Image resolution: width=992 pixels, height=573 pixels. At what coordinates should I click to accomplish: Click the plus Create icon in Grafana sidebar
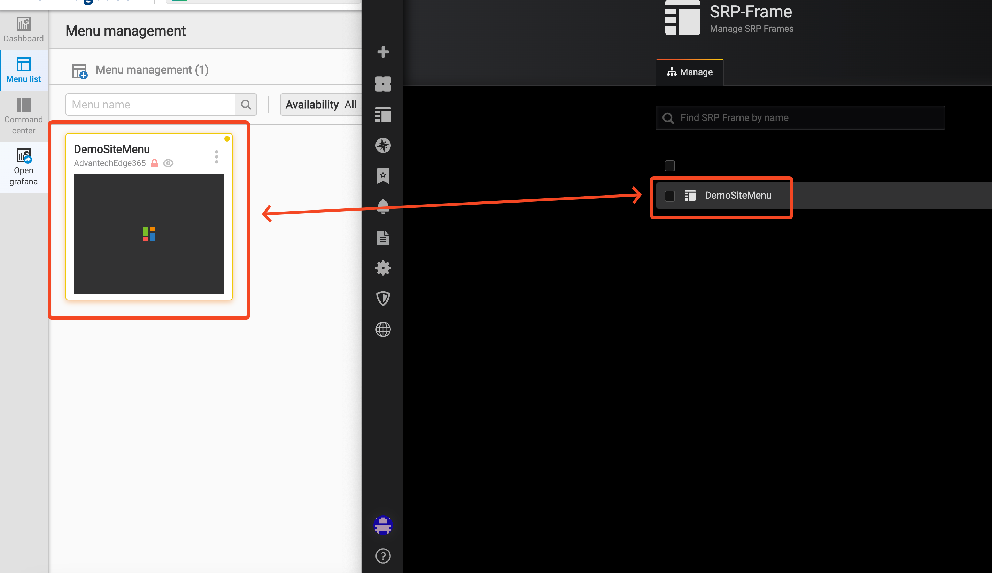pos(383,52)
